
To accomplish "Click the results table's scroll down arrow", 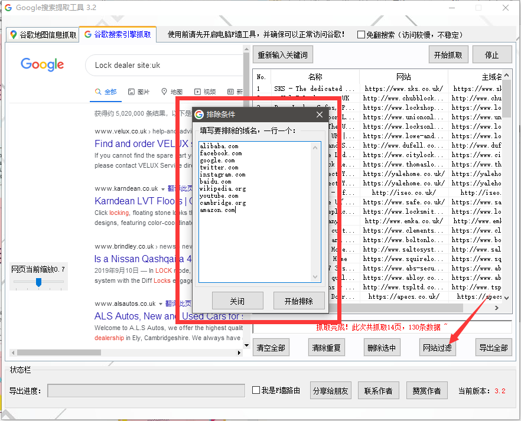I will point(506,298).
